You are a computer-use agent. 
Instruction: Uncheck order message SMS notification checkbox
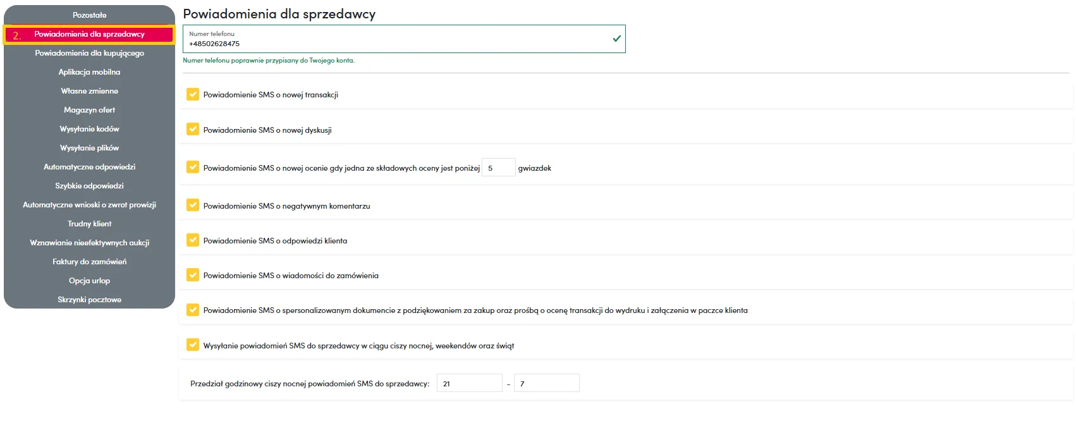pos(193,275)
